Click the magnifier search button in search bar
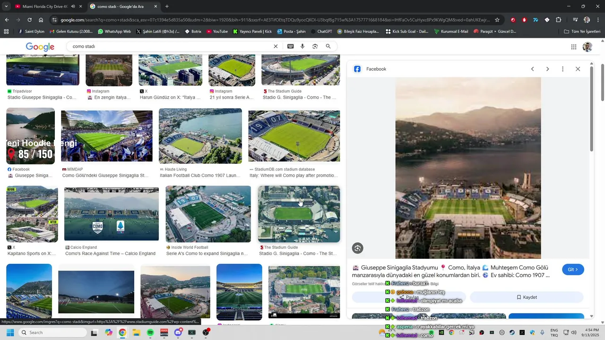Viewport: 605px width, 340px height. click(328, 46)
